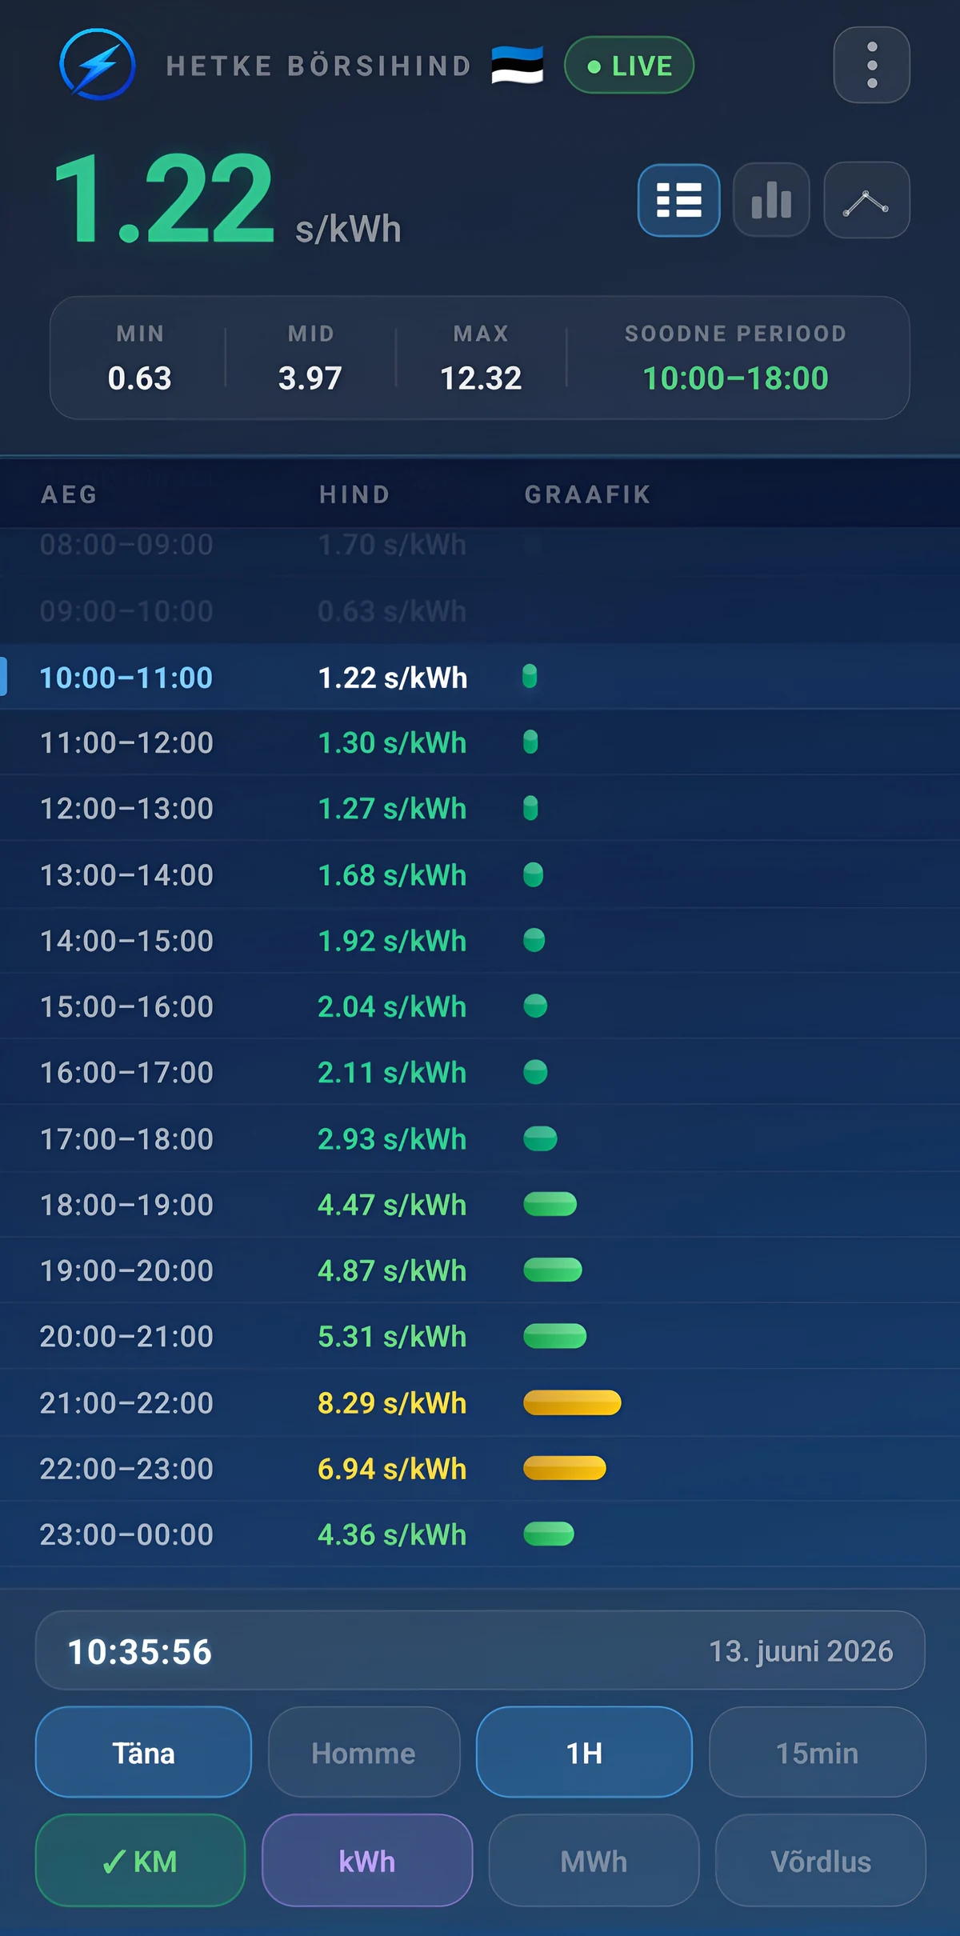Select the kWh unit toggle
Image resolution: width=960 pixels, height=1936 pixels.
tap(367, 1861)
